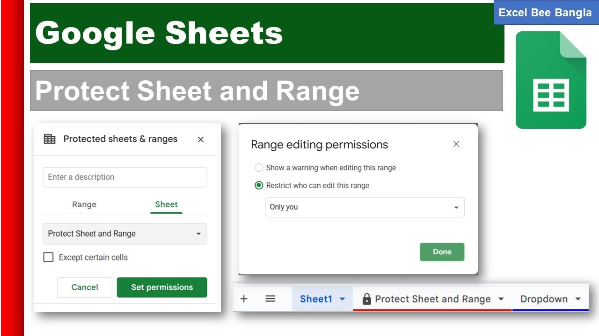Click the Enter a description field
This screenshot has height=336, width=599.
coord(124,177)
